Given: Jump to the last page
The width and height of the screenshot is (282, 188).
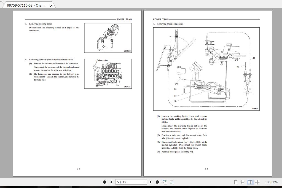Looking at the screenshot, I should tap(157, 182).
